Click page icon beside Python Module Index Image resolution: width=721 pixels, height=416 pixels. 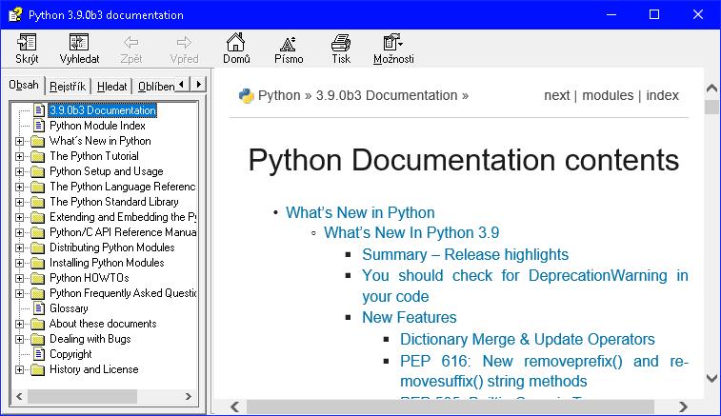pyautogui.click(x=40, y=126)
